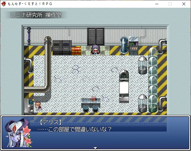Click the metal lab desk
The image size is (191, 151).
point(91,103)
